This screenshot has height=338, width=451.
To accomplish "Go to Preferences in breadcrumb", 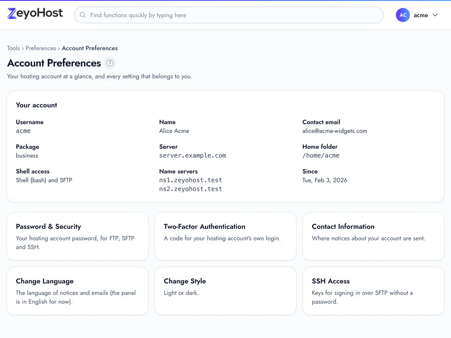I will [41, 48].
